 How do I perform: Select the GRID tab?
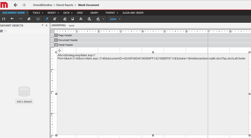(80, 13)
